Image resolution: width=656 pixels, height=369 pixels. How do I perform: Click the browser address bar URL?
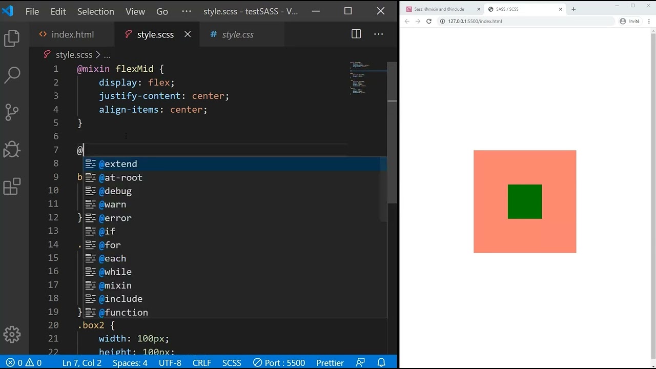tap(475, 21)
